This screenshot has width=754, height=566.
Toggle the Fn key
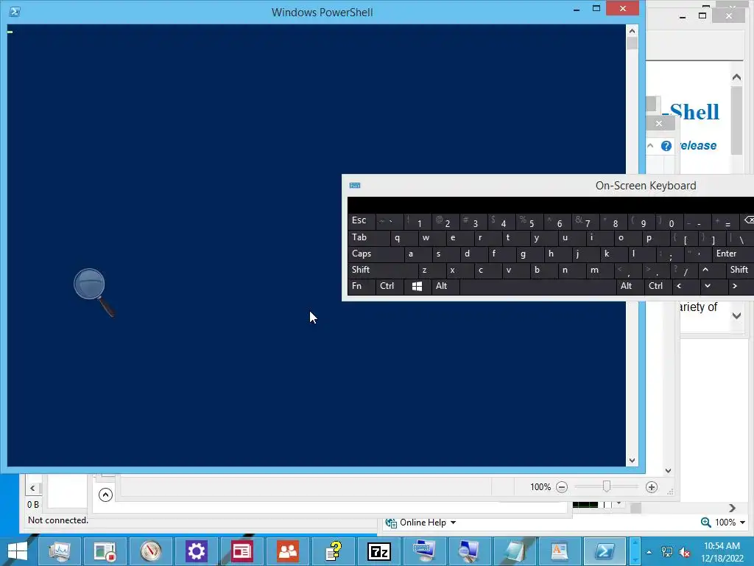[361, 287]
